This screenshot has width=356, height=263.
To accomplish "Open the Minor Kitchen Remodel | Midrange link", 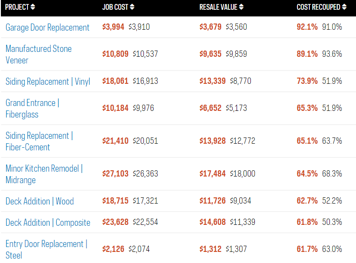I will coord(44,174).
